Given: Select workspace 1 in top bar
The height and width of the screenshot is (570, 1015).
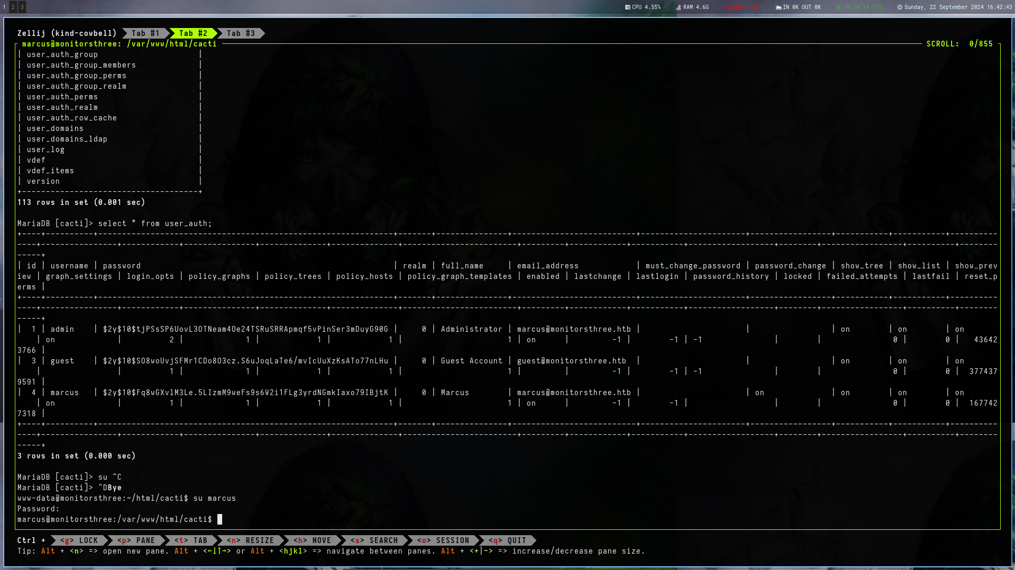Looking at the screenshot, I should 4,7.
